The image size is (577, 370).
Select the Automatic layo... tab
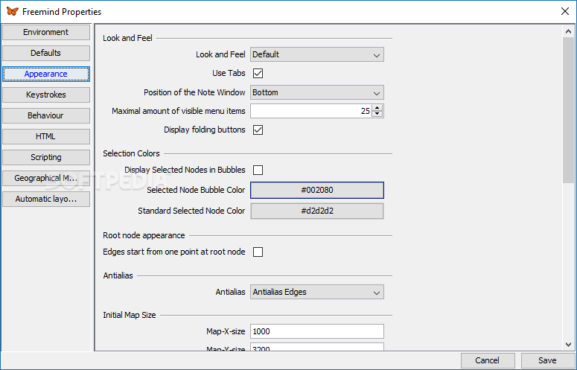[x=46, y=199]
